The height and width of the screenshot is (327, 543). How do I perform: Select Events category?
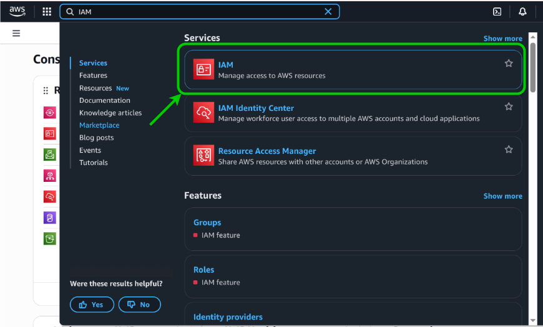(90, 150)
